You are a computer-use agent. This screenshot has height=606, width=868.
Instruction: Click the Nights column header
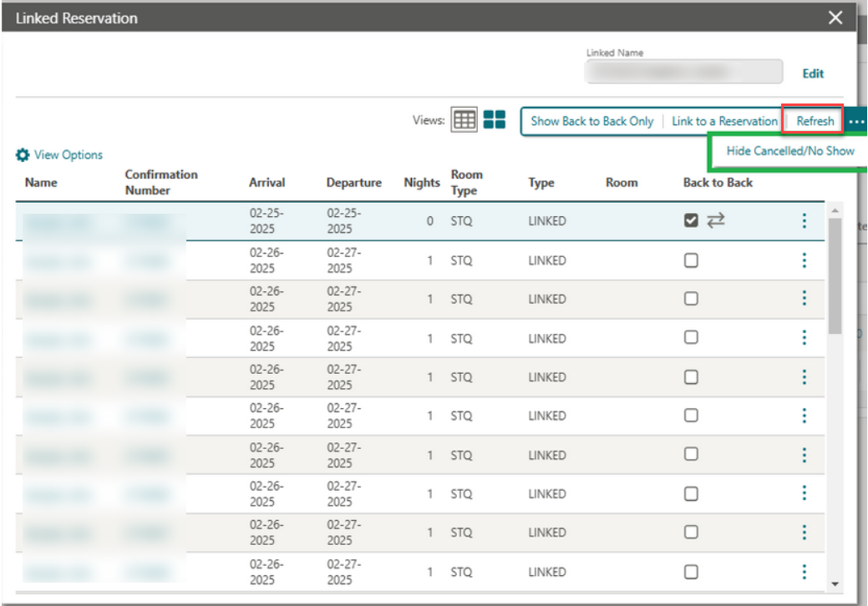[x=422, y=183]
